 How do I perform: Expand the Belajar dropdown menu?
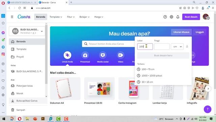84,17
